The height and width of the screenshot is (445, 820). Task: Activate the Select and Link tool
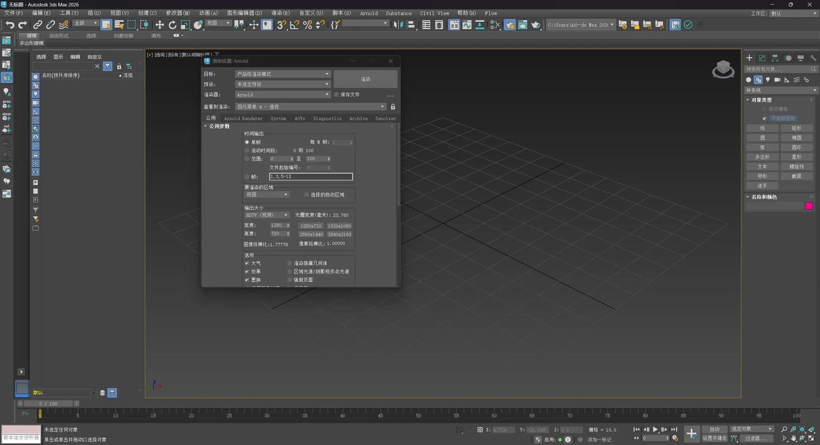[x=37, y=24]
